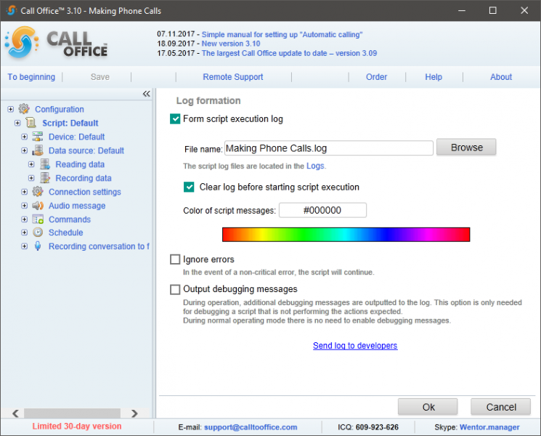Click the Reading data icon
The image size is (541, 436).
(45, 164)
